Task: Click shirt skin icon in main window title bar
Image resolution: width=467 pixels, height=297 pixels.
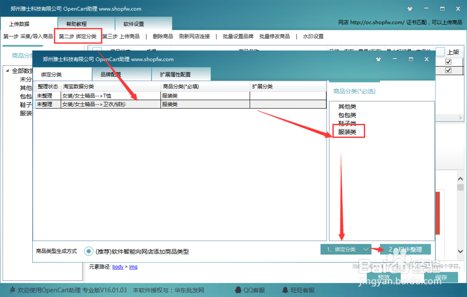Action: point(410,9)
